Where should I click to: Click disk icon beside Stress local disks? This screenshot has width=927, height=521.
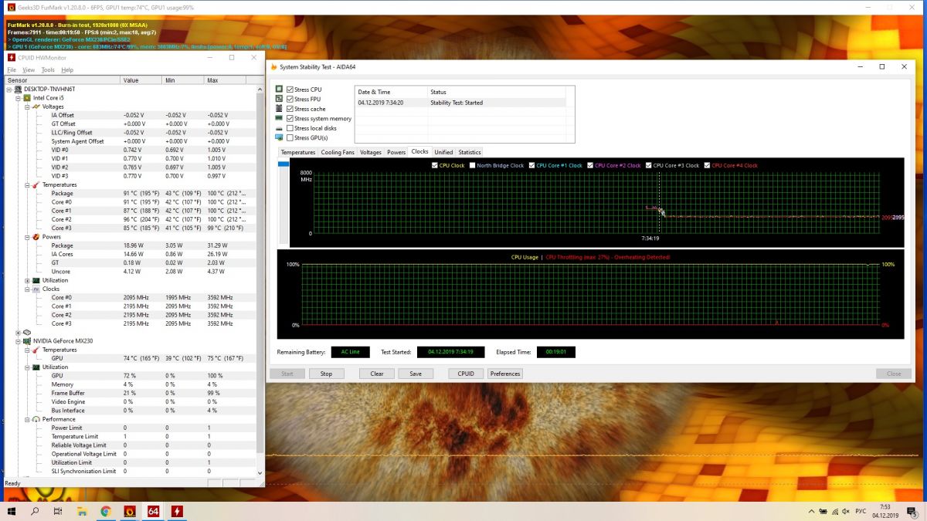pos(279,128)
